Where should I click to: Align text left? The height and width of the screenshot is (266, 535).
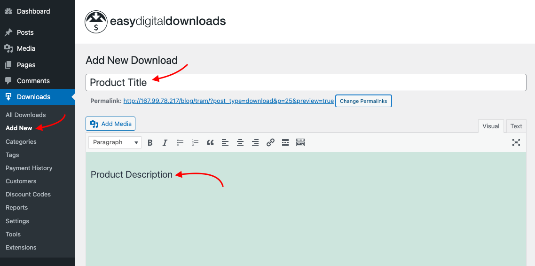[x=225, y=142]
